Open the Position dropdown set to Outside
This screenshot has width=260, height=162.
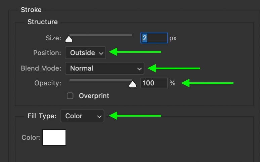coord(85,53)
